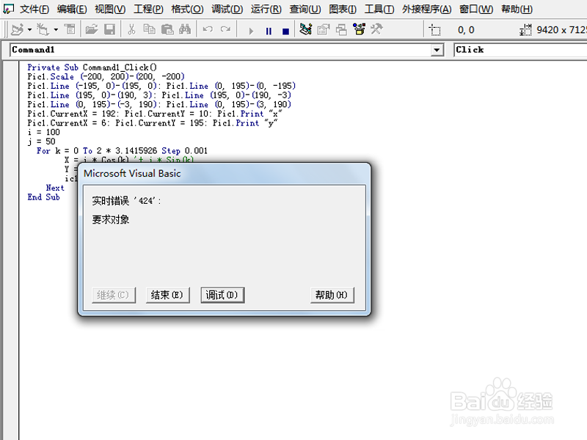This screenshot has height=440, width=587.
Task: Click the 'Pic1.Scale (-200, 200)-(200, -200)' line
Action: [106, 77]
